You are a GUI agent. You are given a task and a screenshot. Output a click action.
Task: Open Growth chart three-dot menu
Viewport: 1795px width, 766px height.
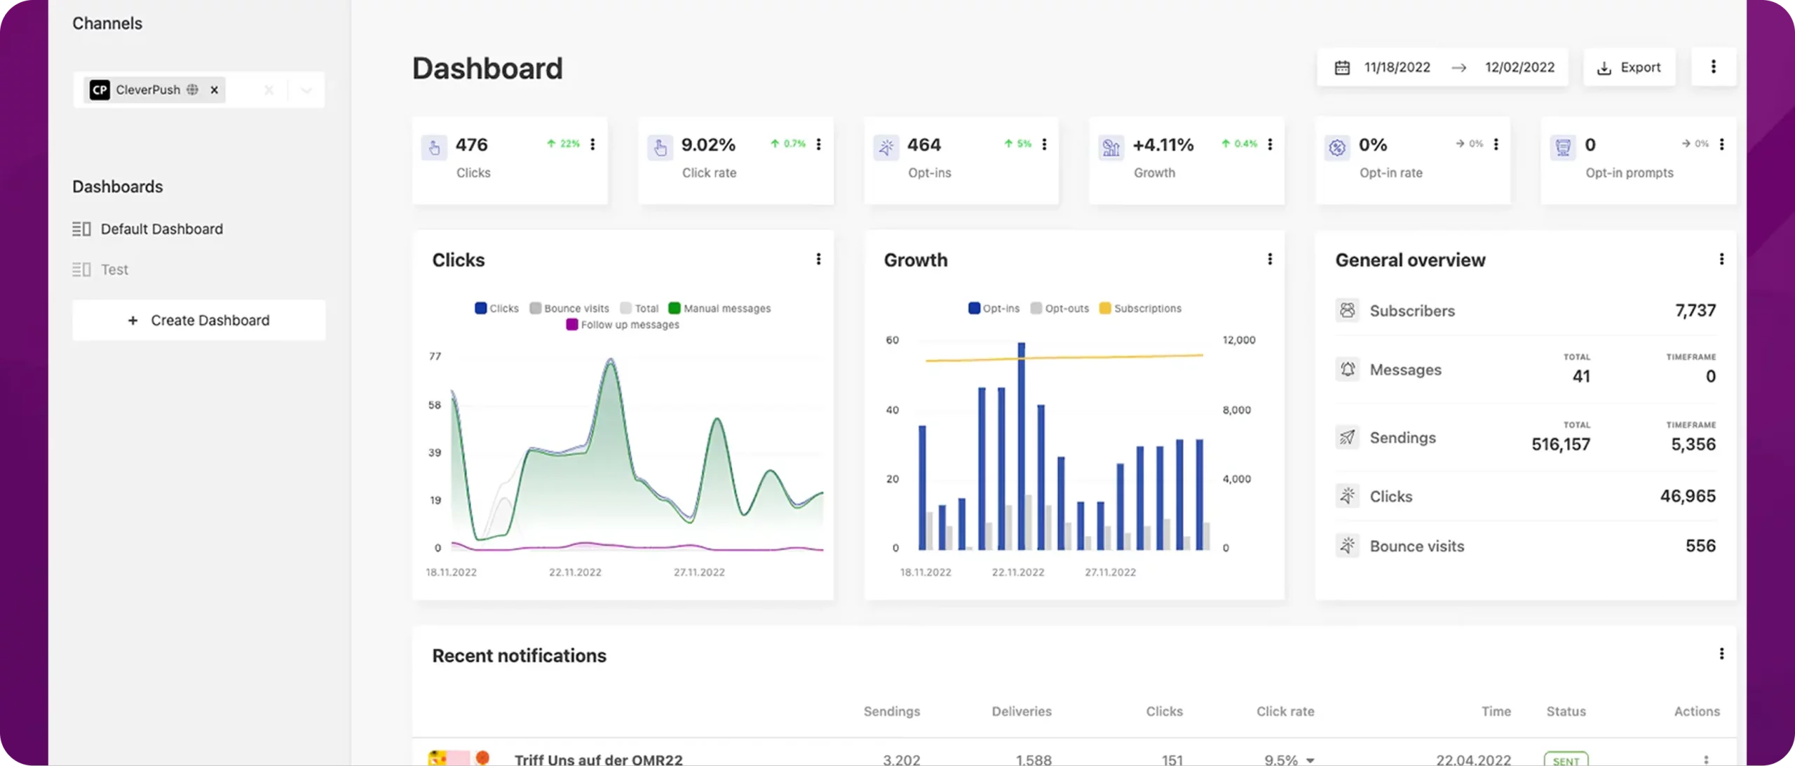[1269, 260]
